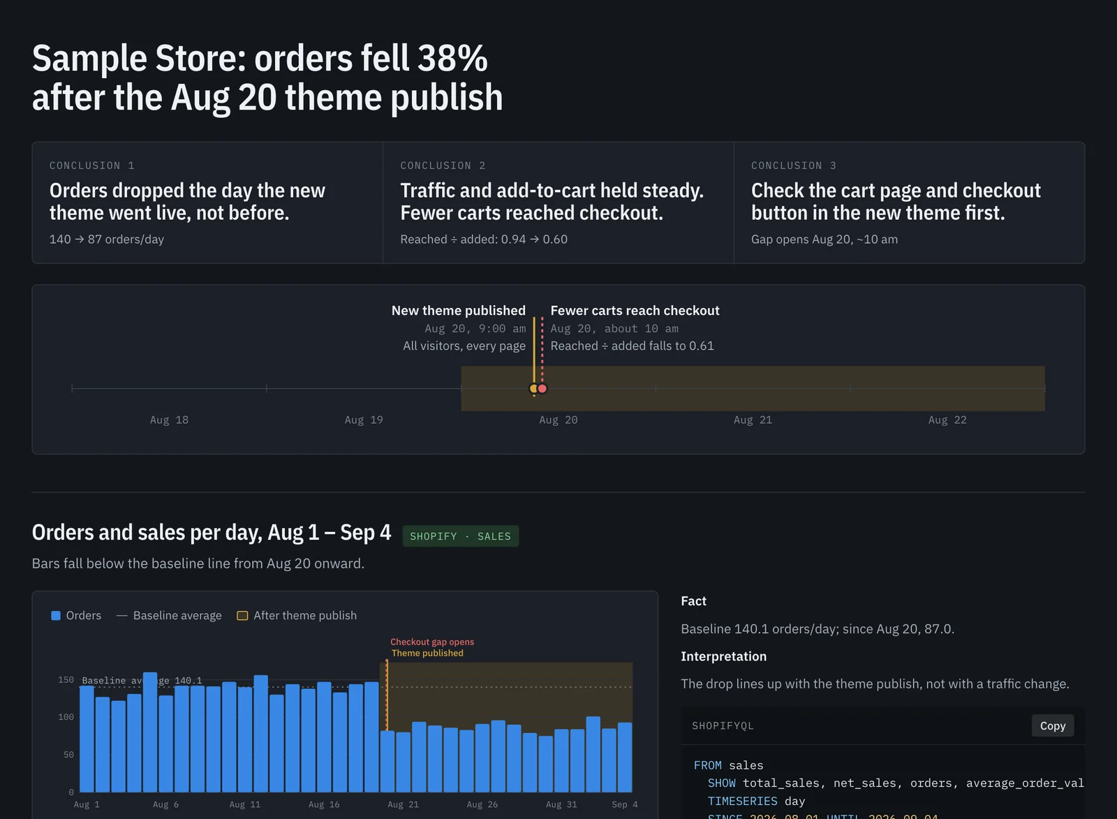Viewport: 1117px width, 819px height.
Task: Click the yellow theme-published dot on the timeline
Action: tap(534, 389)
